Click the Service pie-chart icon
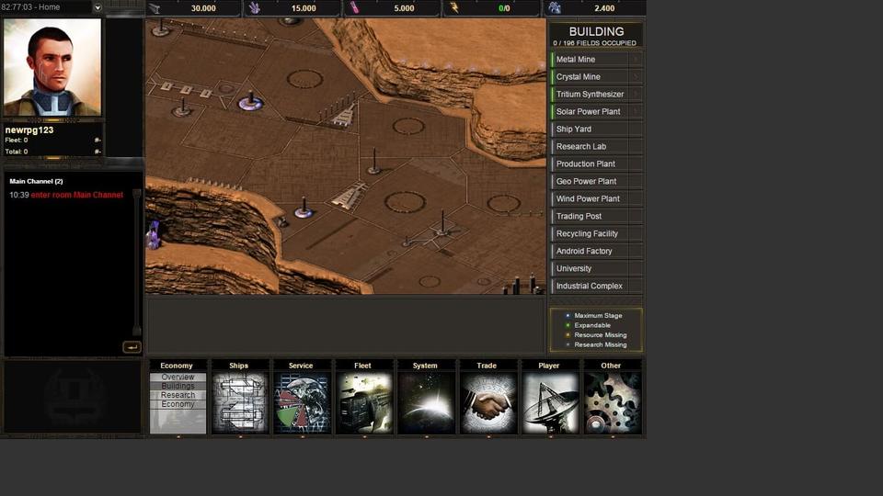 click(302, 402)
